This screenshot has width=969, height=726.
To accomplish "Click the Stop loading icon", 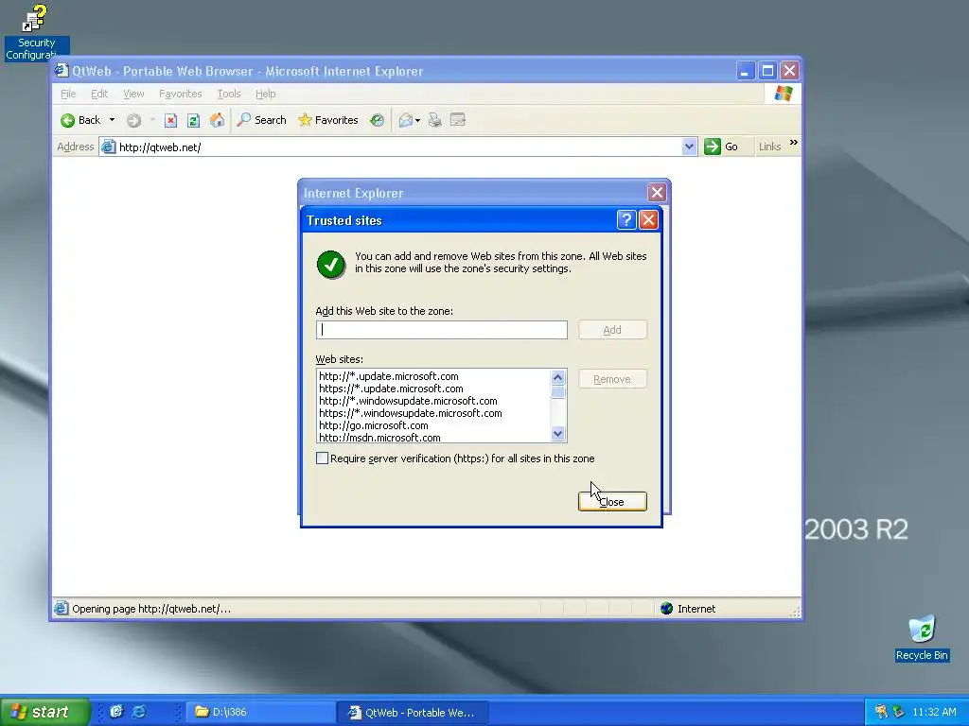I will pyautogui.click(x=170, y=120).
